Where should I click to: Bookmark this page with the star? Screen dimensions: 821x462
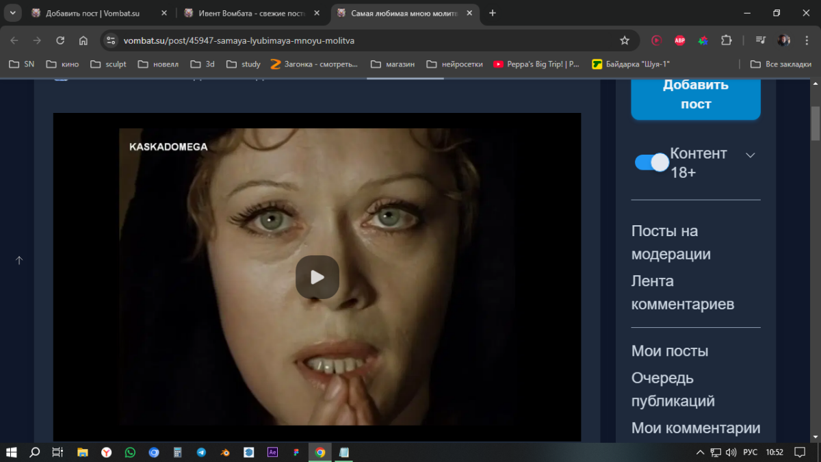coord(625,40)
